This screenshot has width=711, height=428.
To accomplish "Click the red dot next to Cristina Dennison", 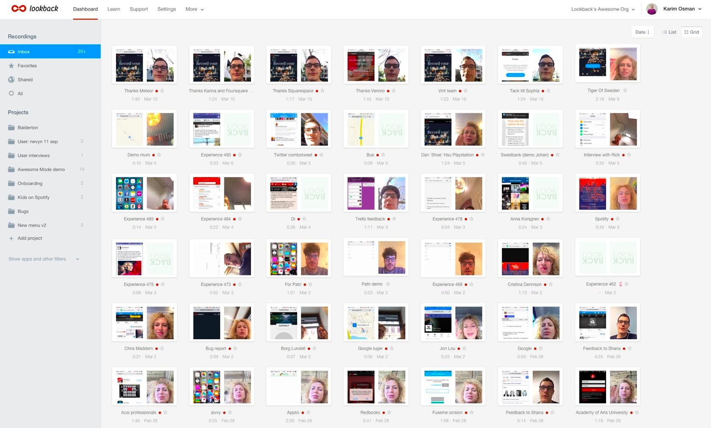I will coord(545,285).
